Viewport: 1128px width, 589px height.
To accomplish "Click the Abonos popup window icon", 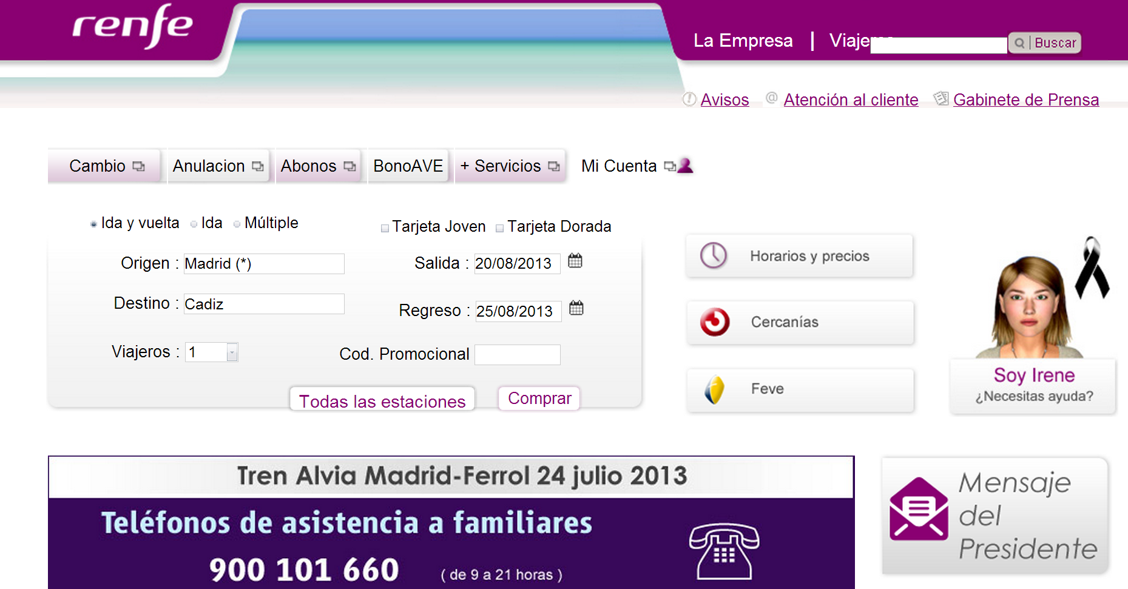I will click(x=350, y=166).
